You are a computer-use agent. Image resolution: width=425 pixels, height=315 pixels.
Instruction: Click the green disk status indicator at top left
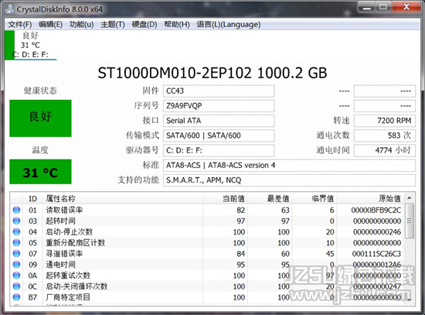[9, 45]
